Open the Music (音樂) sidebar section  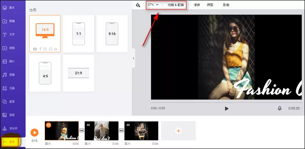[9, 75]
